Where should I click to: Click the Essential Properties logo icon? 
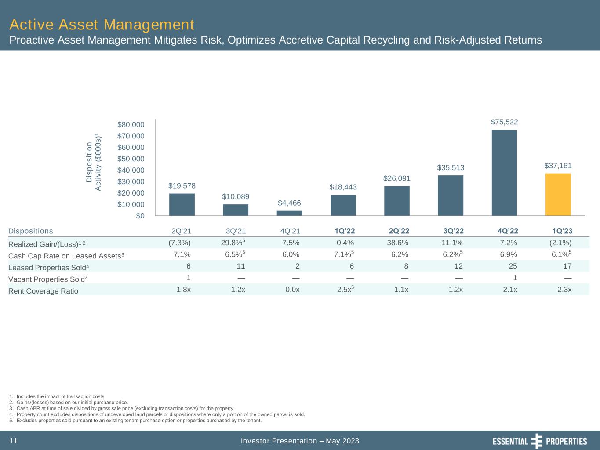point(537,441)
